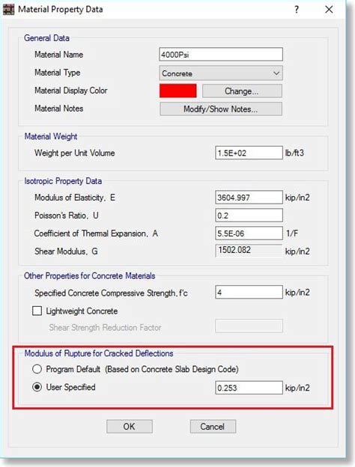Click the 'Material Display Color' label
Viewport: 355px width, 467px height.
71,91
